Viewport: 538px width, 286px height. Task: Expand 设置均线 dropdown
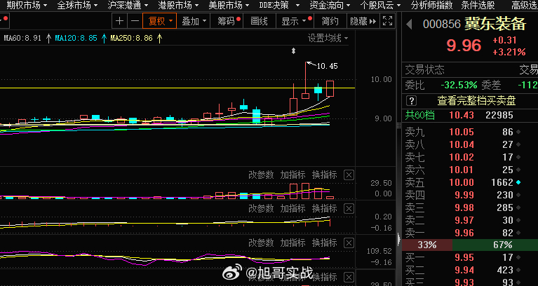tap(328, 38)
